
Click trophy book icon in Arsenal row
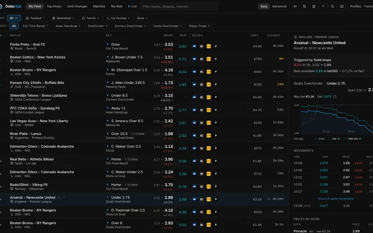point(216,199)
